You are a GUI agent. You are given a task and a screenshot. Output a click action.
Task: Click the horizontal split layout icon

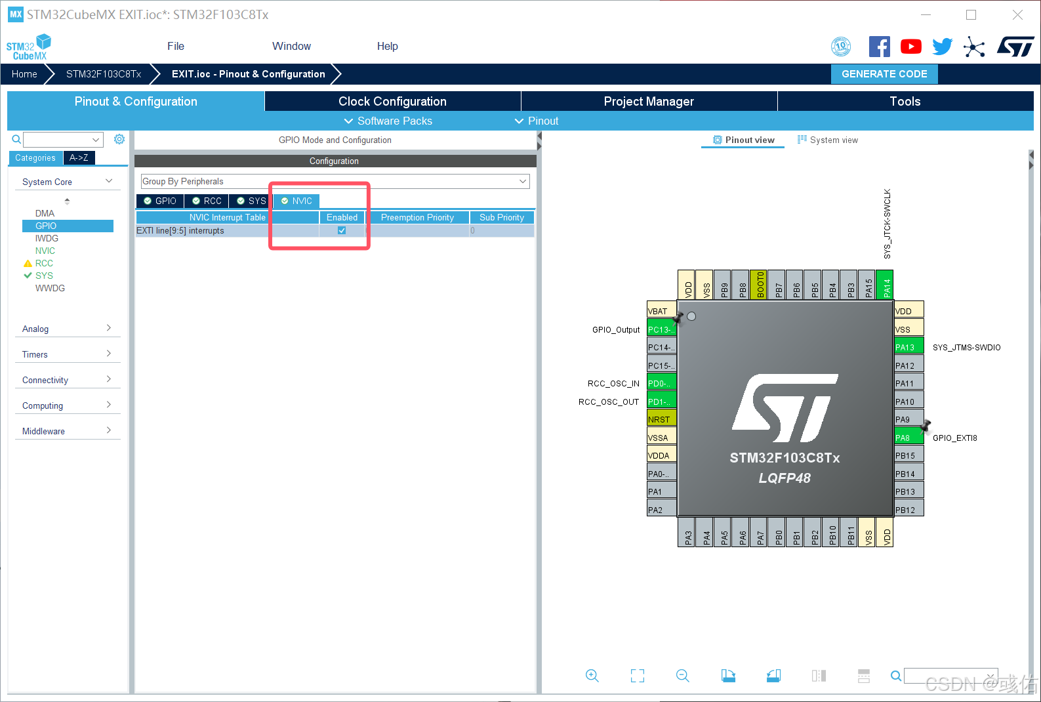pos(864,676)
